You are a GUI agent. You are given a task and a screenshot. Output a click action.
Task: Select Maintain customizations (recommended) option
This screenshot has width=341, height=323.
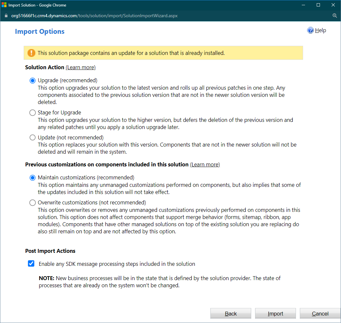click(32, 178)
